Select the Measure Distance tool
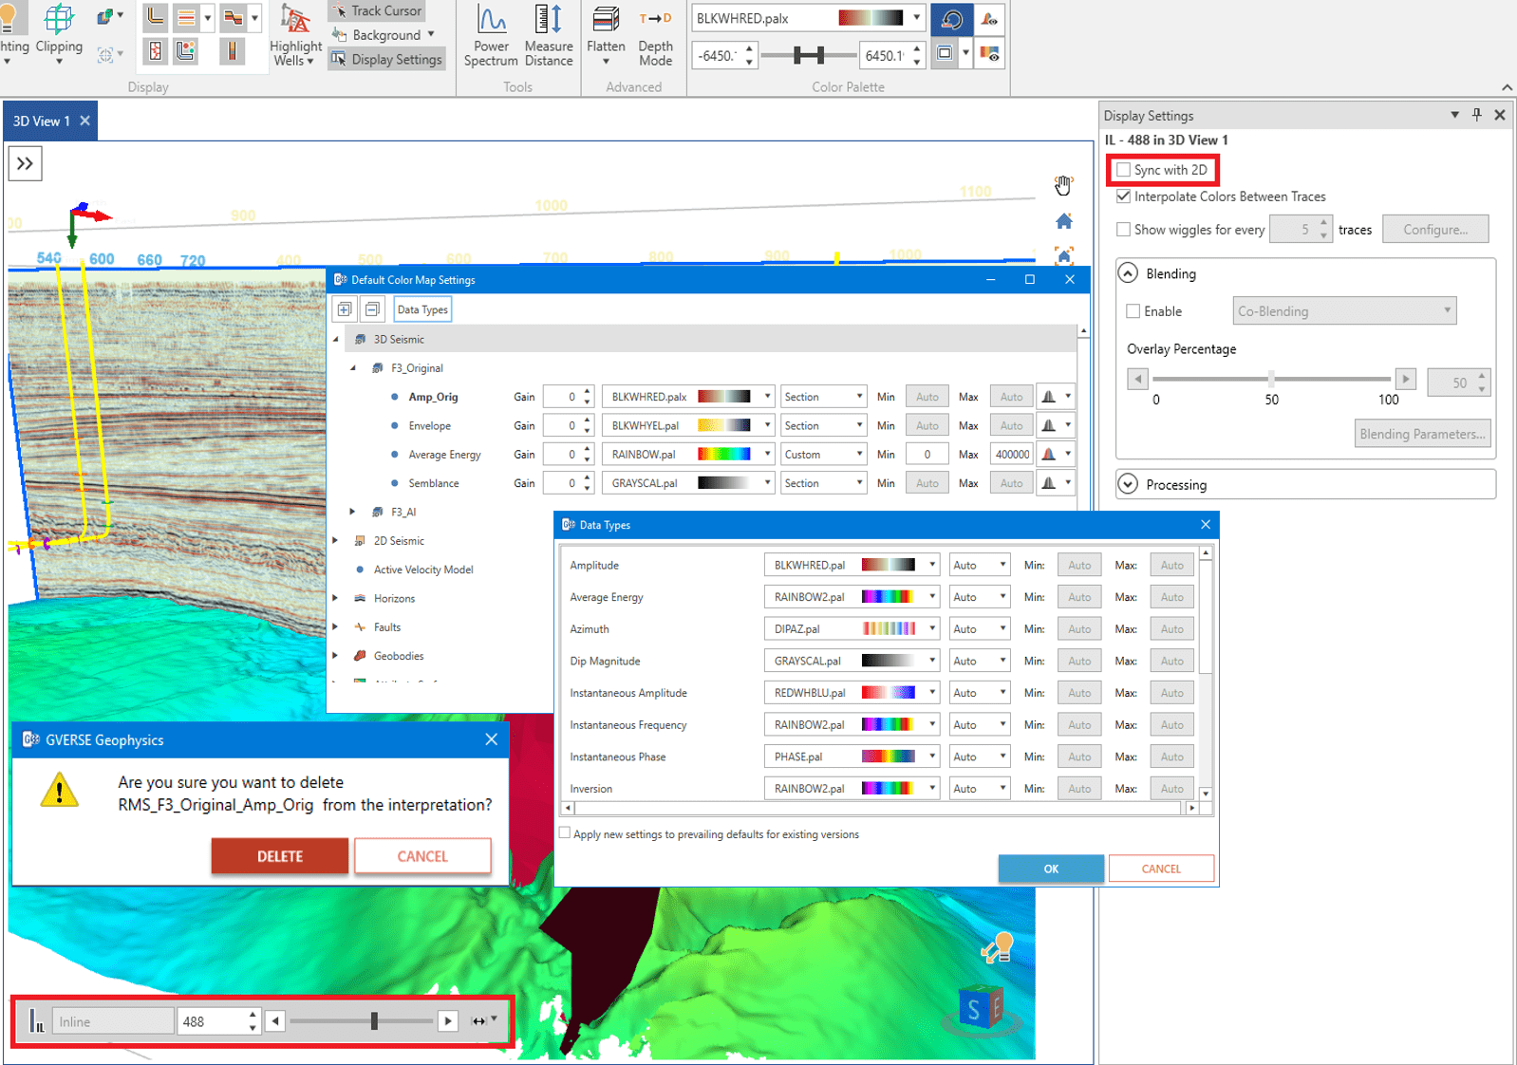The width and height of the screenshot is (1517, 1065). (x=549, y=35)
